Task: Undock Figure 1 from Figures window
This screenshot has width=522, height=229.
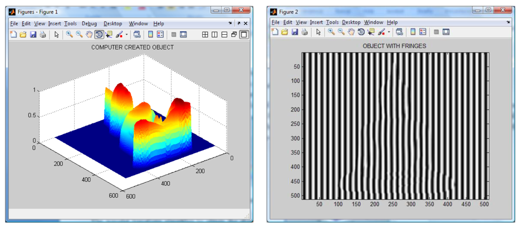Action: 239,23
